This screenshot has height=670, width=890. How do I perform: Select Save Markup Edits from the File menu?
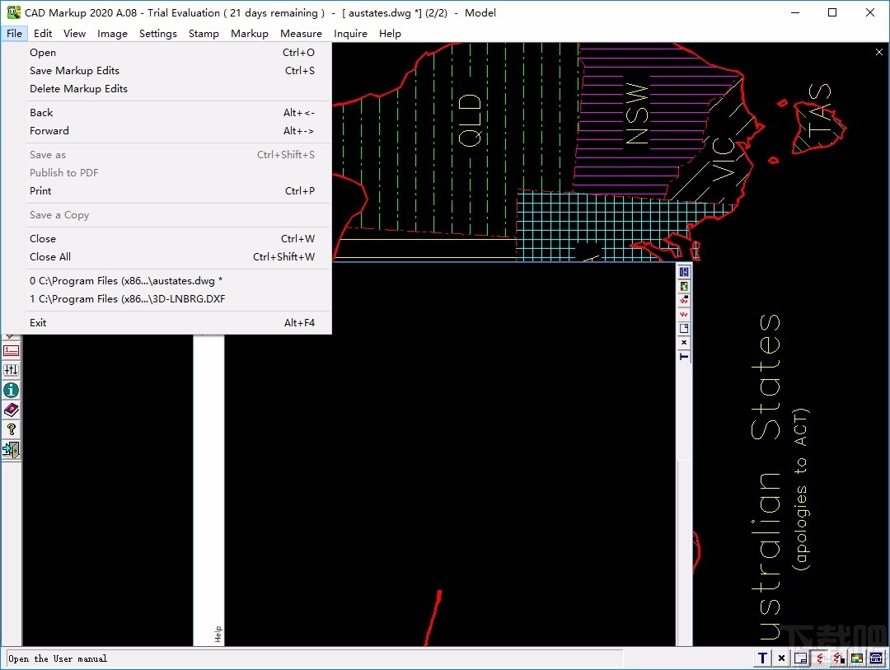(x=74, y=71)
